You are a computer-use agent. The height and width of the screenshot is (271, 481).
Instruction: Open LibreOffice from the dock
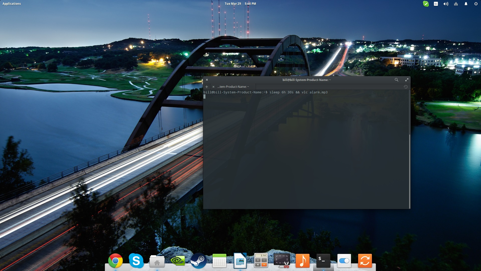(240, 261)
